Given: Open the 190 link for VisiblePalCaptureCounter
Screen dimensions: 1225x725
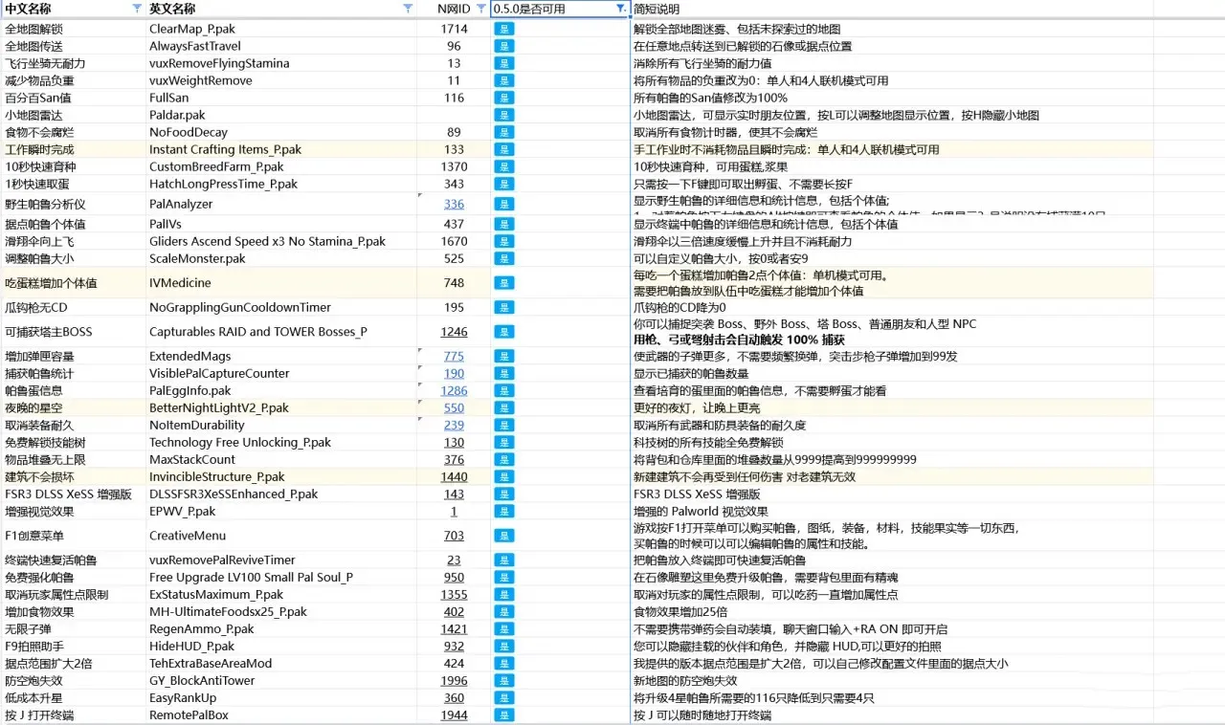Looking at the screenshot, I should (x=454, y=373).
